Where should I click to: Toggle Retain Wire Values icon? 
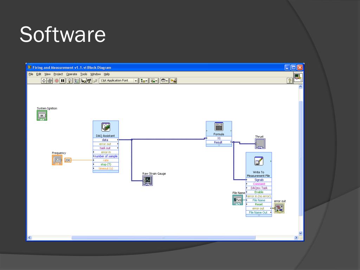coord(76,81)
